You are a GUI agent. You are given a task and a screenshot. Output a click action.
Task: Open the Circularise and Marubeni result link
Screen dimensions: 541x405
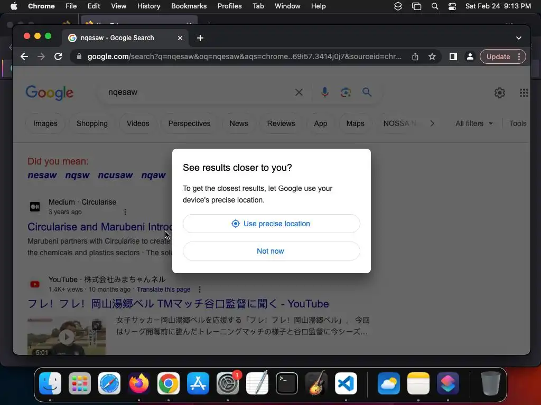[100, 227]
